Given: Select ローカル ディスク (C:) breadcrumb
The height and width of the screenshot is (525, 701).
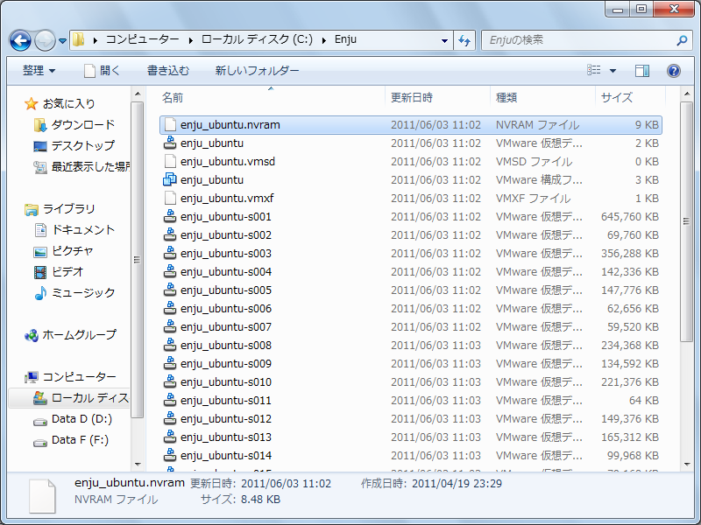Looking at the screenshot, I should click(x=257, y=39).
